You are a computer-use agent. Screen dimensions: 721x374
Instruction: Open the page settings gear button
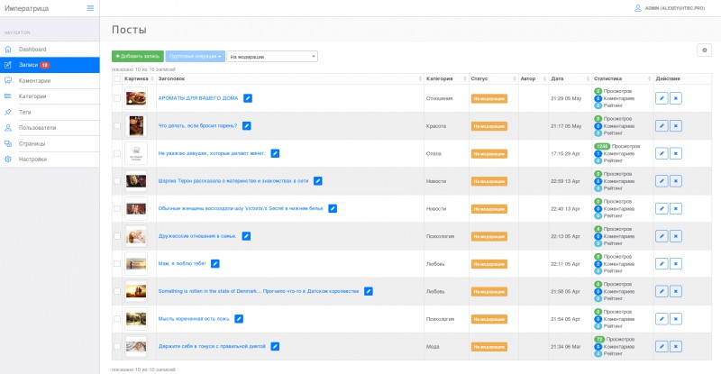[x=705, y=50]
